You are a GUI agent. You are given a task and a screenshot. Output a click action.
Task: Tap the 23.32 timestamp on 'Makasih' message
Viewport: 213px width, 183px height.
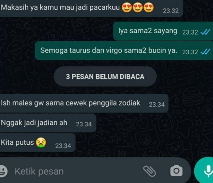pos(171,11)
